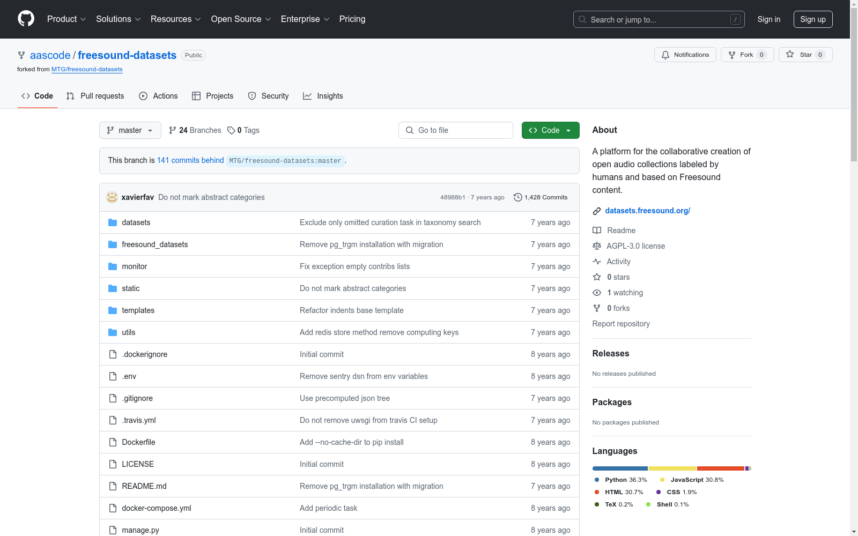The image size is (858, 536).
Task: Click the Readme book icon
Action: (597, 230)
